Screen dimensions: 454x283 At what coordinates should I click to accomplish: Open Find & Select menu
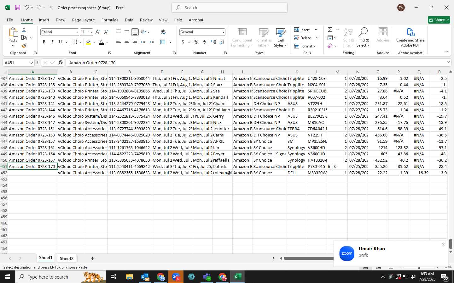(x=363, y=38)
